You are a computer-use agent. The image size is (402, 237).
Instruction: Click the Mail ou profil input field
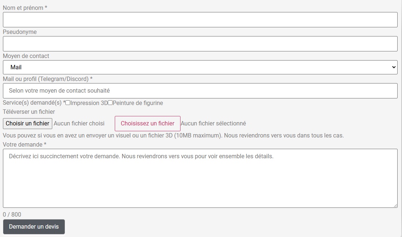tap(200, 91)
